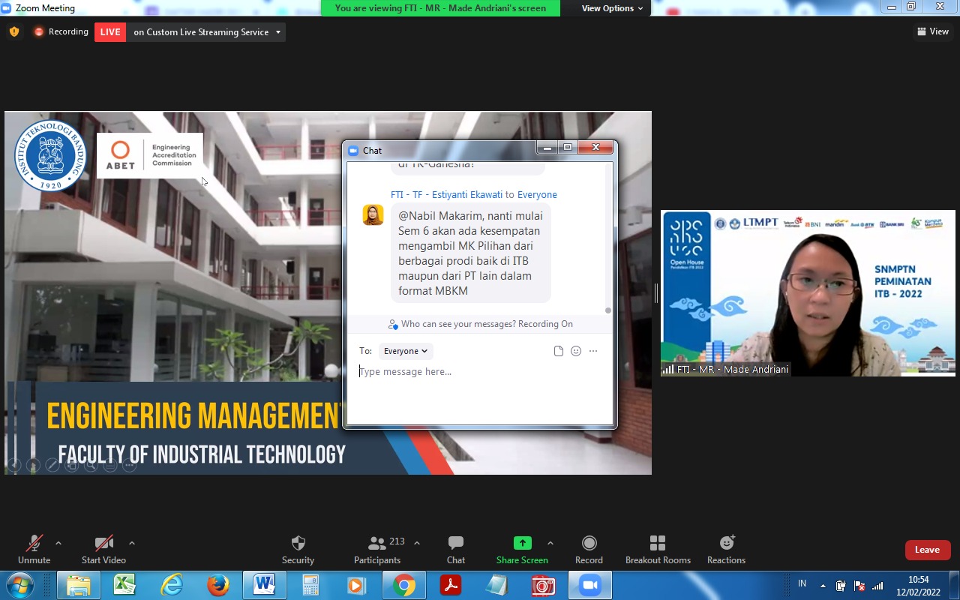
Task: Toggle the Record button
Action: coord(589,544)
